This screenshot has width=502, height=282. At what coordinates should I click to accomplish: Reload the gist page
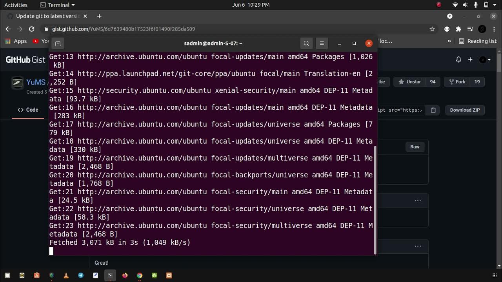click(32, 29)
